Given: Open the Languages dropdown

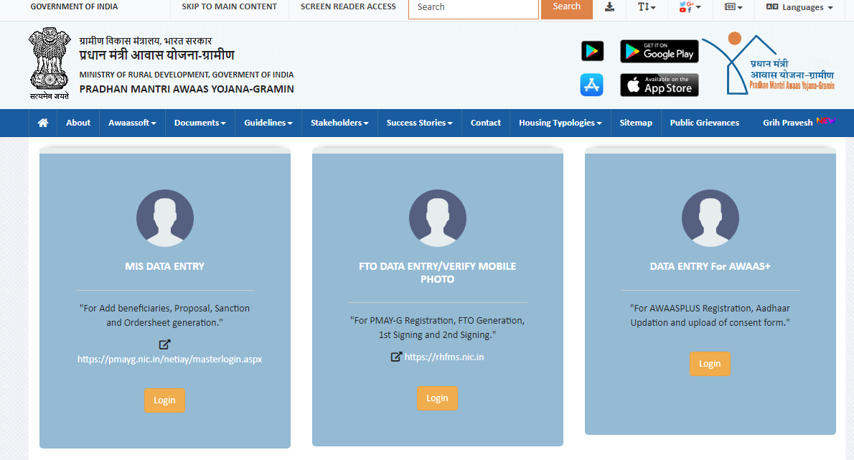Looking at the screenshot, I should pos(799,7).
